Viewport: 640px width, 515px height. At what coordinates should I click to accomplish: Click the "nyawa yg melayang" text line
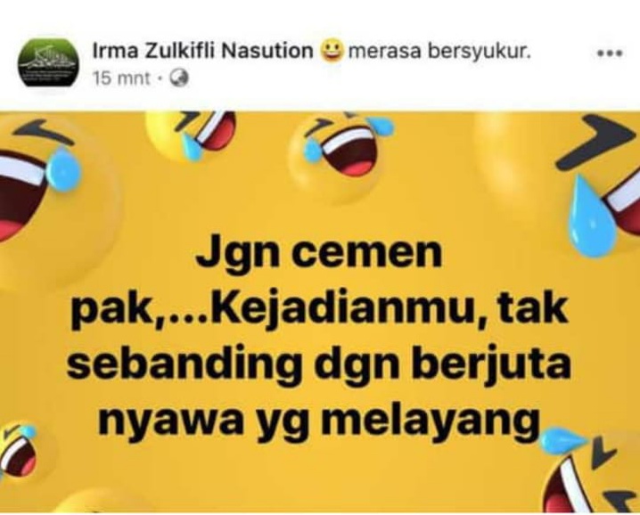[318, 420]
